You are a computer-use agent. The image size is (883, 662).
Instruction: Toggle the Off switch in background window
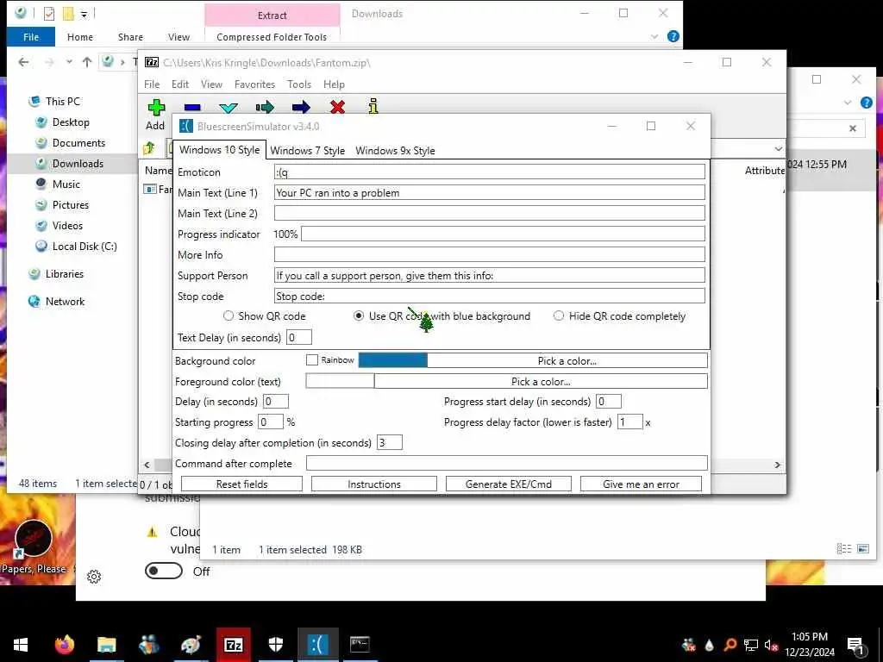[164, 571]
